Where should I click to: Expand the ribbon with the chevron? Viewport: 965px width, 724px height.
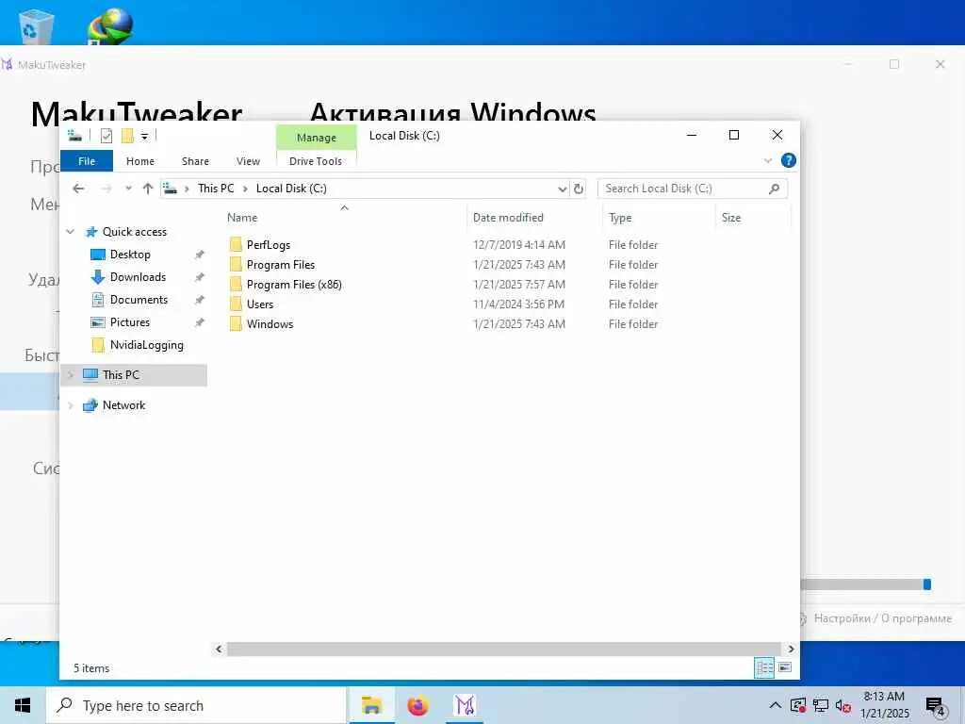[x=768, y=160]
